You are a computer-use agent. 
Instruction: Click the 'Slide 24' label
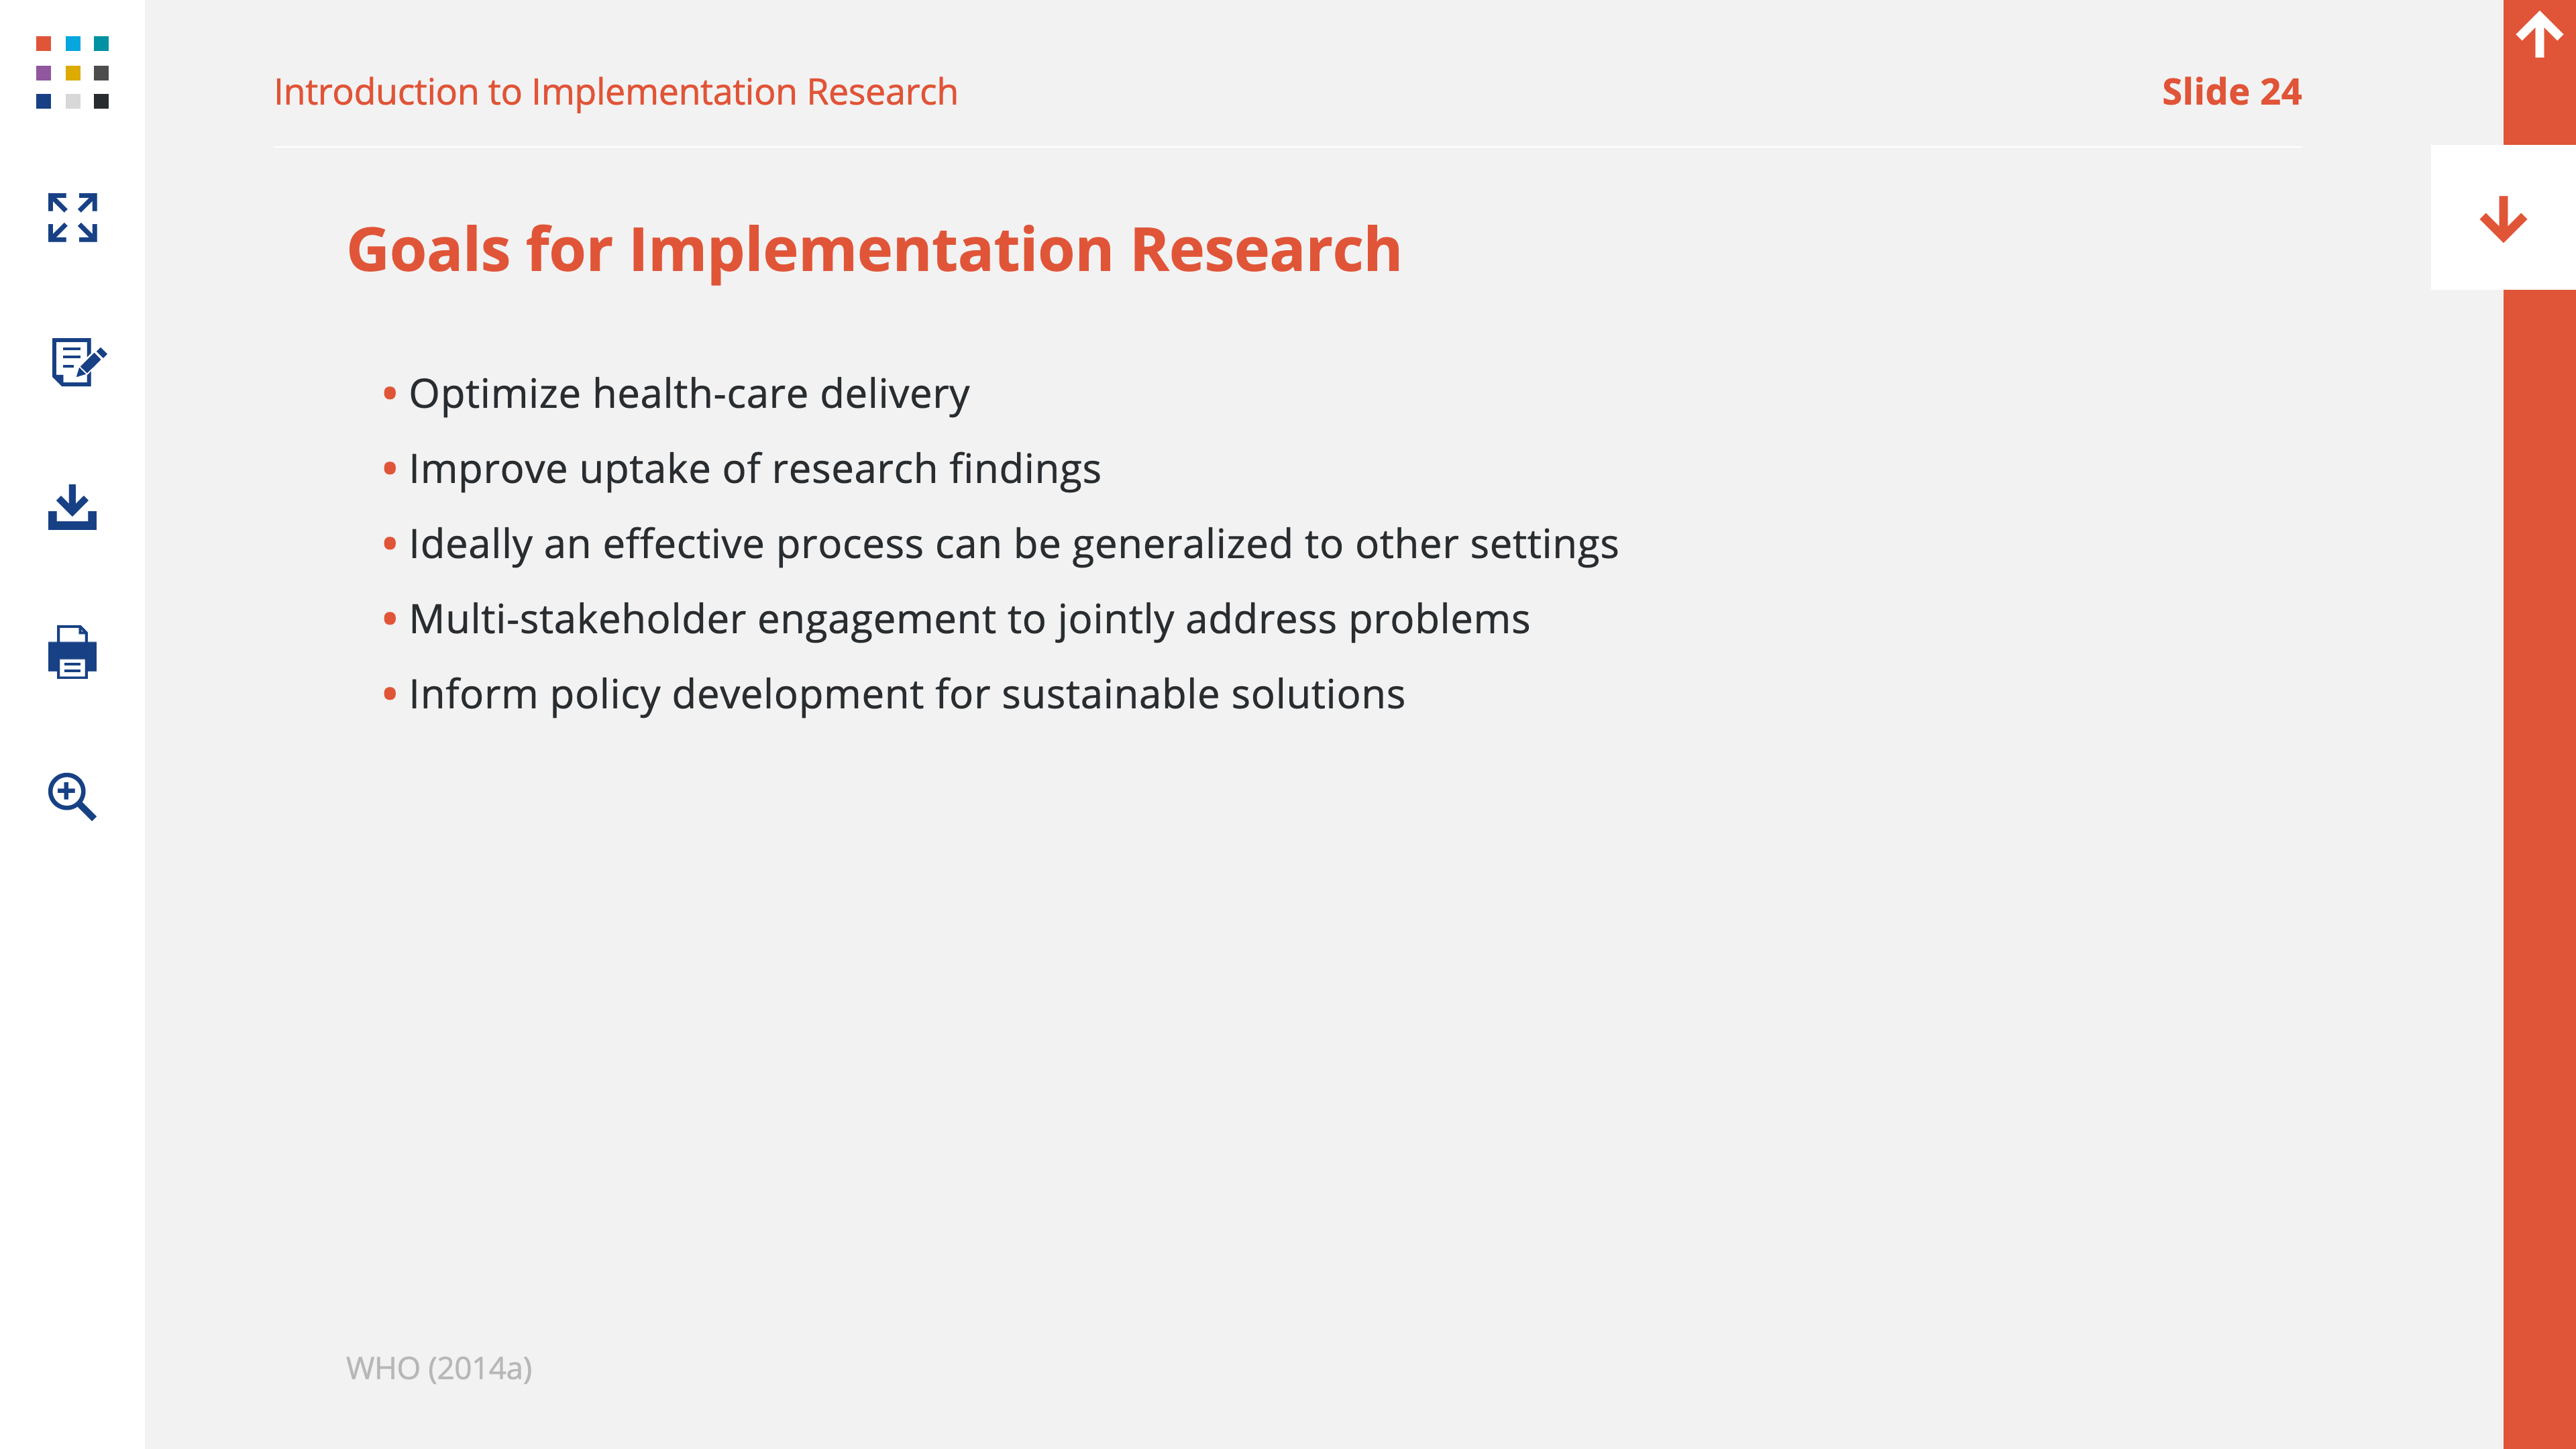click(2231, 92)
